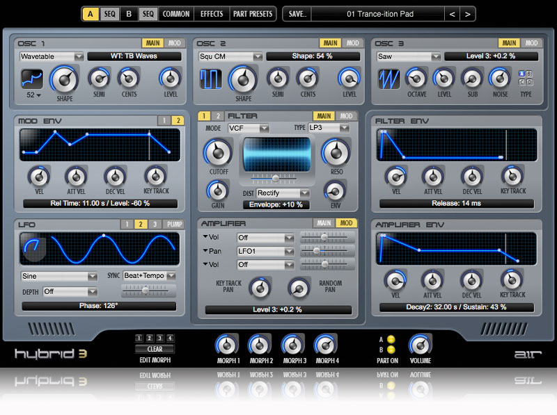Viewport: 557px width, 415px height.
Task: Click the filter ENV knob
Action: (x=335, y=191)
